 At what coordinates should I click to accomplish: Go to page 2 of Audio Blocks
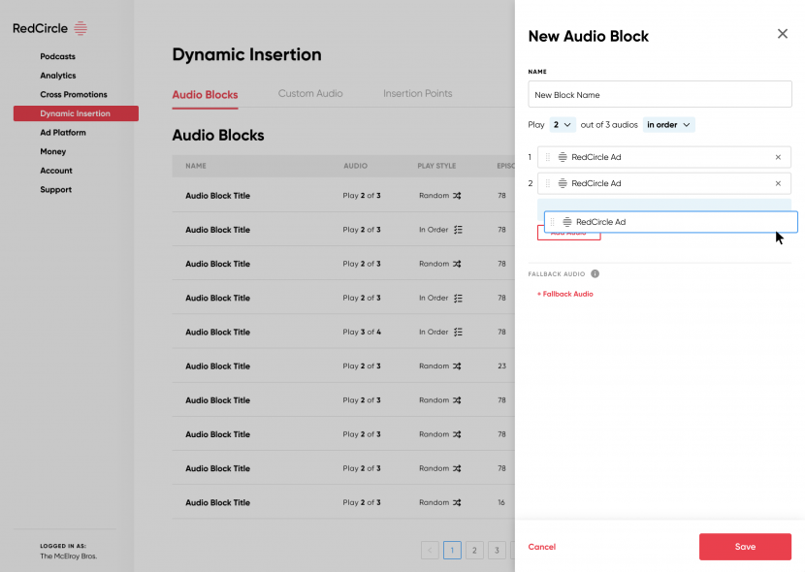(x=474, y=550)
